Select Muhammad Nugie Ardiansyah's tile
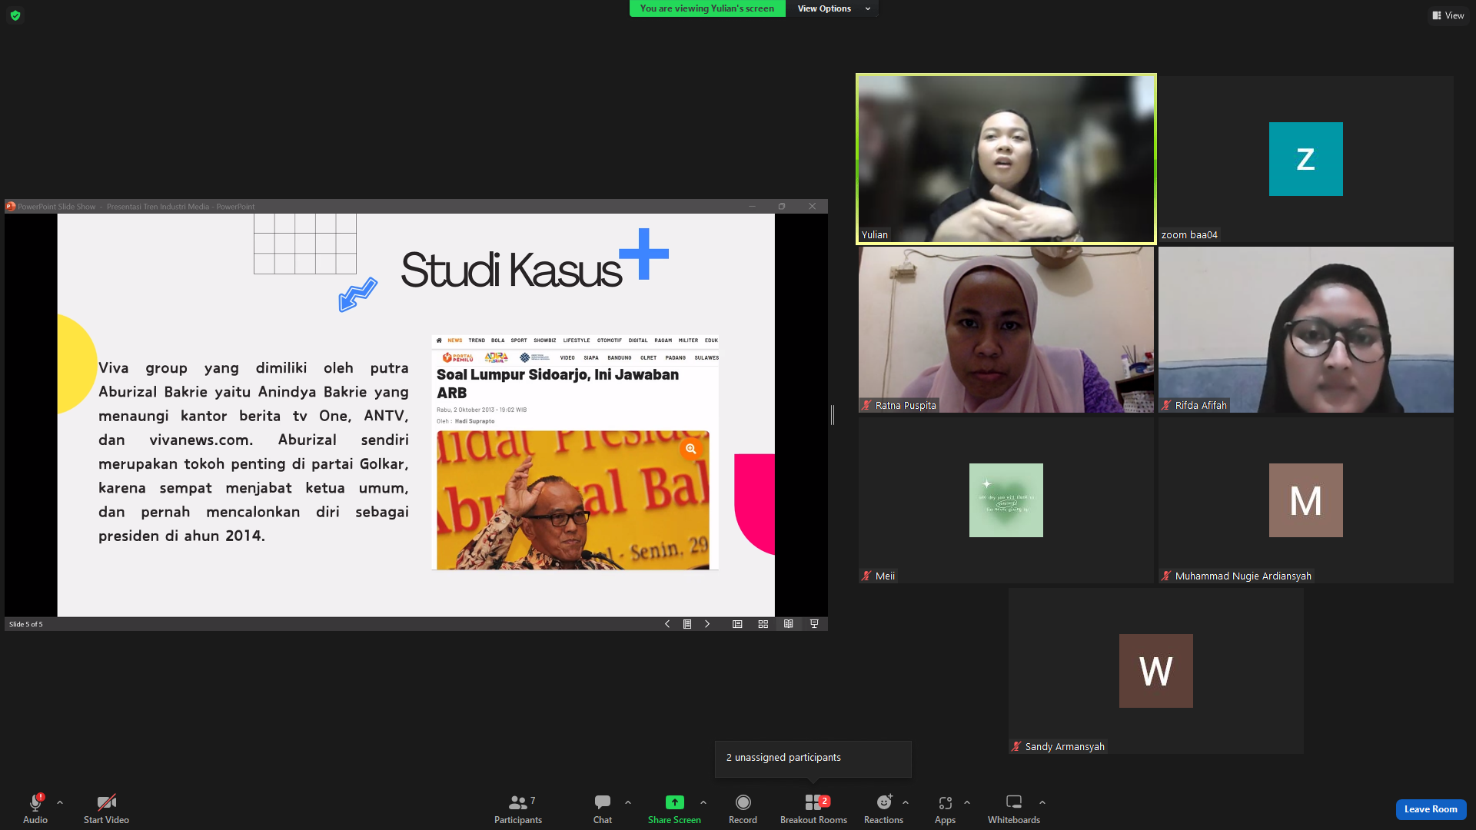This screenshot has height=830, width=1476. (1306, 500)
